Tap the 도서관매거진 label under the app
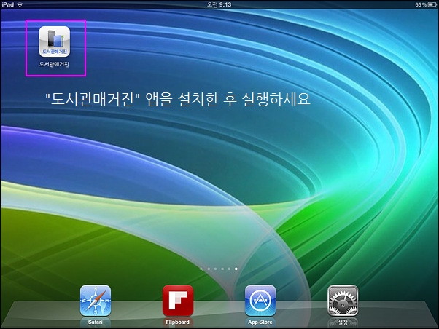 (54, 64)
